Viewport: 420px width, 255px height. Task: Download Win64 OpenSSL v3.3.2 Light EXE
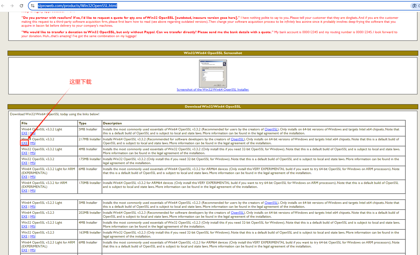coord(24,133)
